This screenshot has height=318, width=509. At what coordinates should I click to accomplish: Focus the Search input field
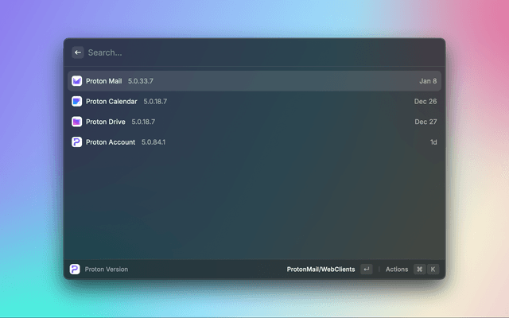(239, 52)
